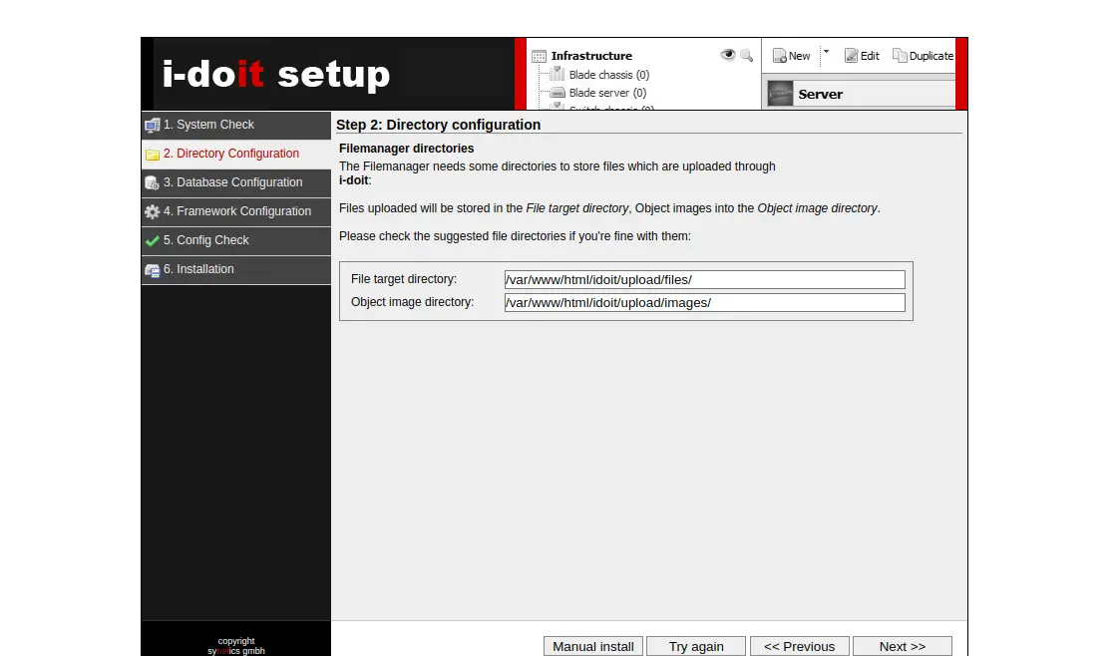The width and height of the screenshot is (1117, 656).
Task: Click the copyright synetics gmbh text
Action: point(235,646)
